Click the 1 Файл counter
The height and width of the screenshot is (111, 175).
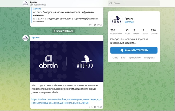145,32
